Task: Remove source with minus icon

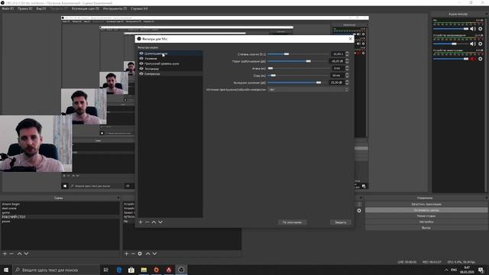Action: pos(133,254)
